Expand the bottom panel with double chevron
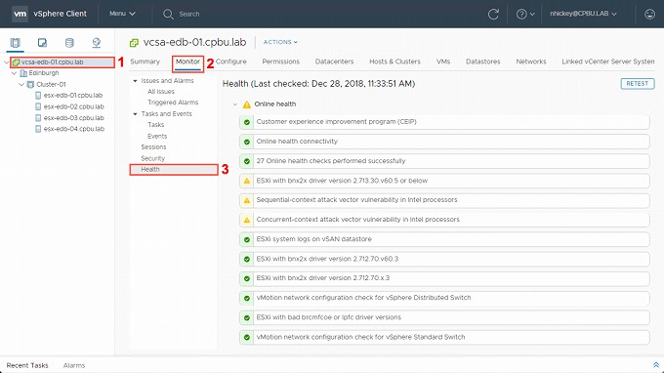The height and width of the screenshot is (373, 664). 656,365
